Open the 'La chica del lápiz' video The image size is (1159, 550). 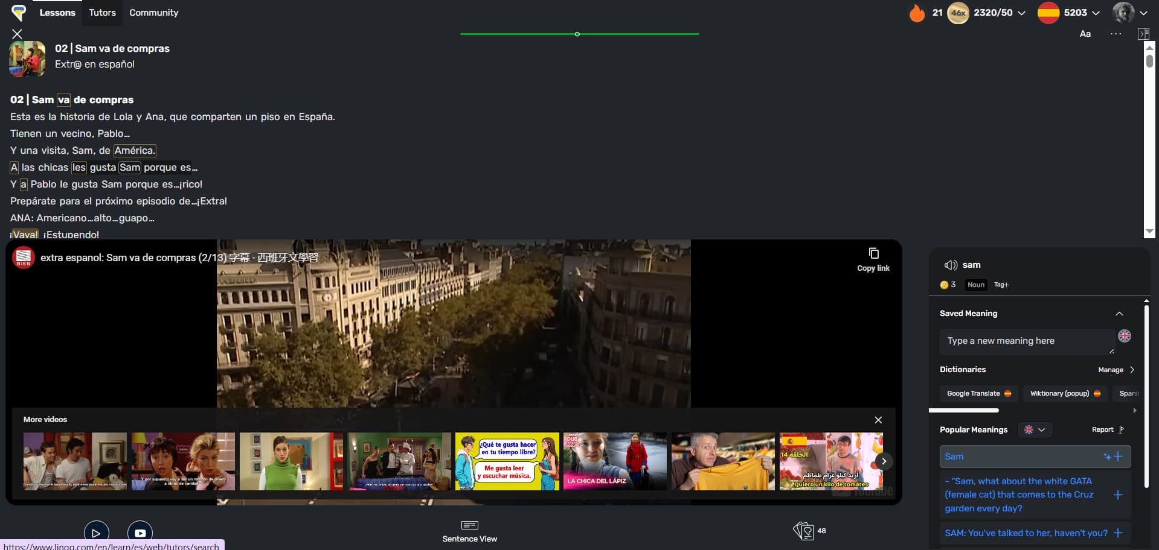point(615,461)
